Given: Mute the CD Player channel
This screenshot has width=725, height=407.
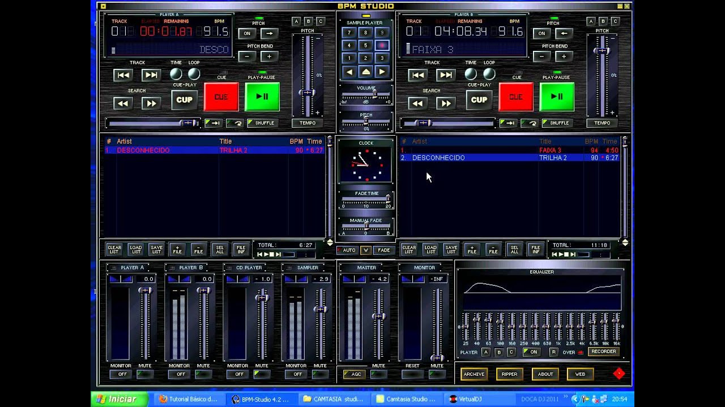Looking at the screenshot, I should [x=261, y=374].
